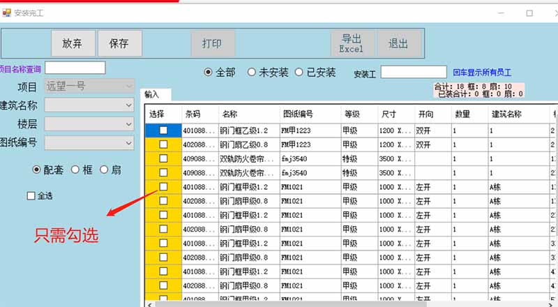Tick the checkbox in the first table row

[163, 130]
